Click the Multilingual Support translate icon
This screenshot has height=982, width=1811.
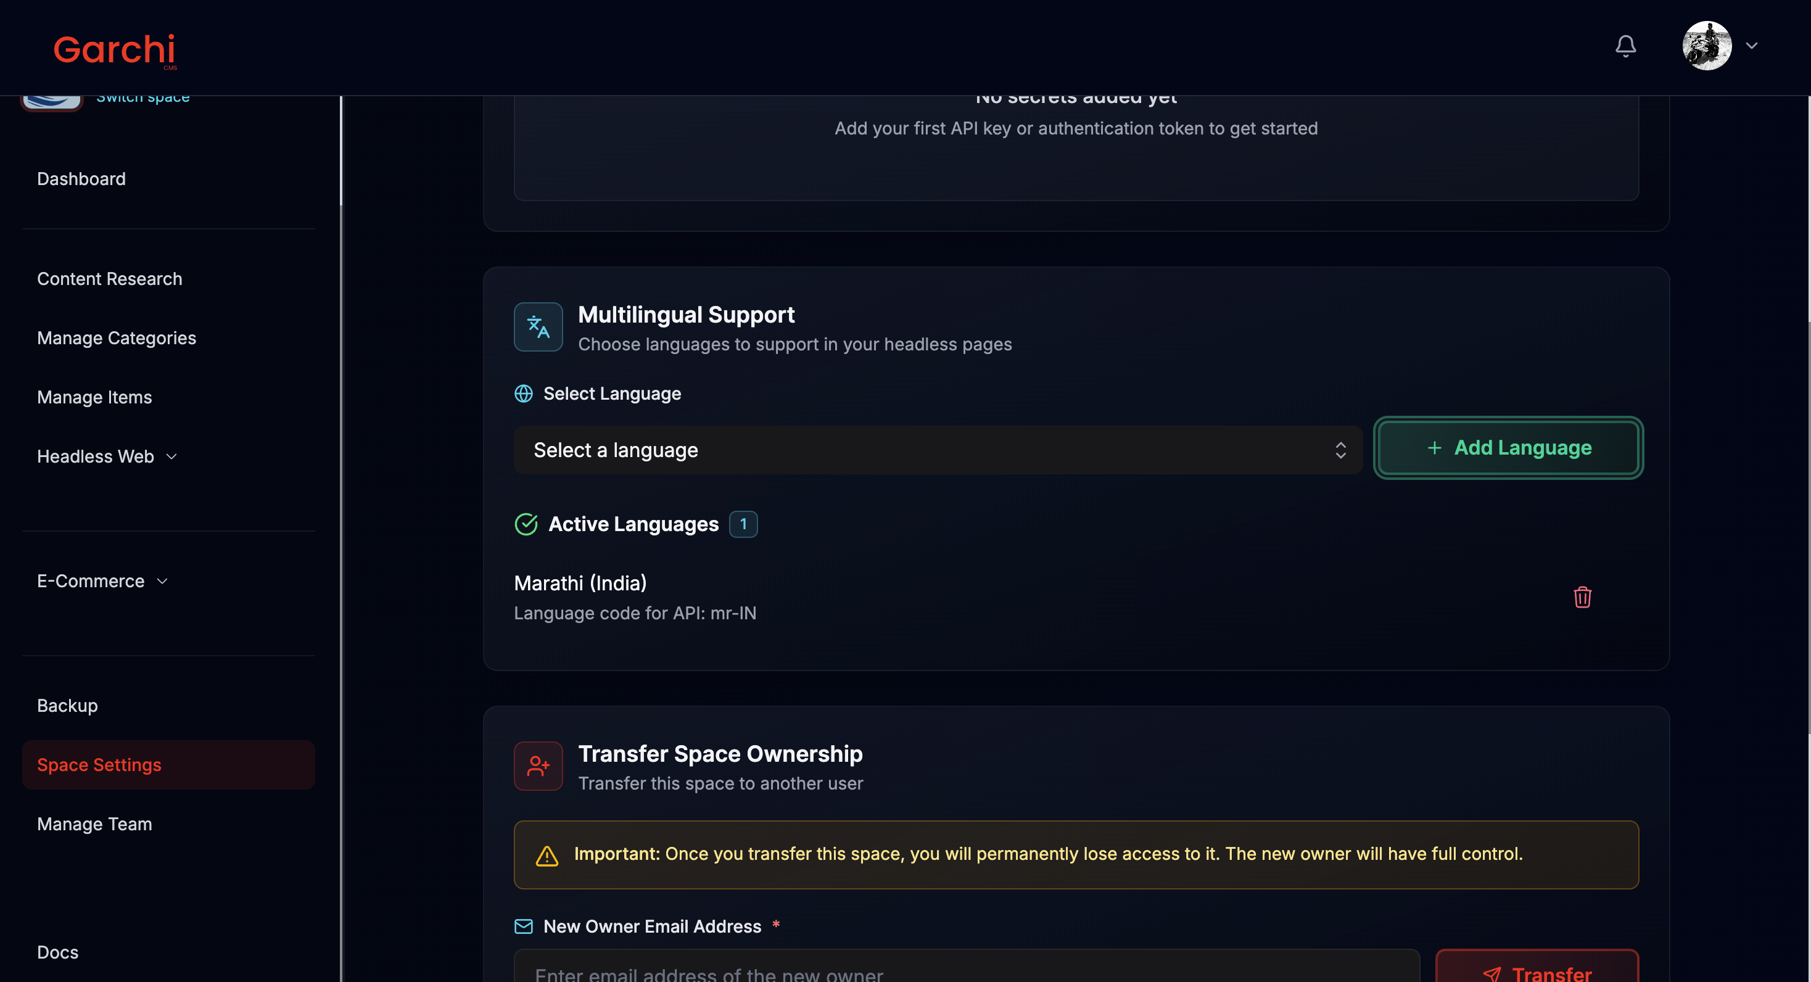tap(538, 327)
